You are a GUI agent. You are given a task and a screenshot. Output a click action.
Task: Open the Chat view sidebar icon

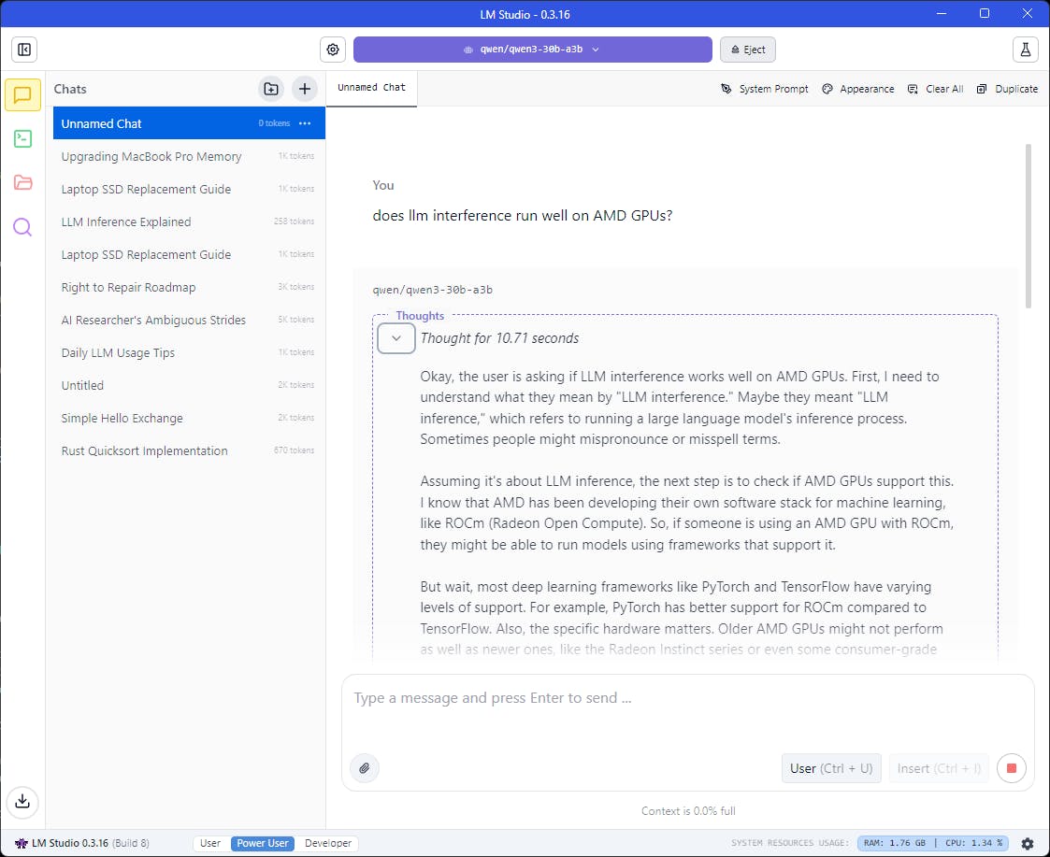(x=22, y=95)
